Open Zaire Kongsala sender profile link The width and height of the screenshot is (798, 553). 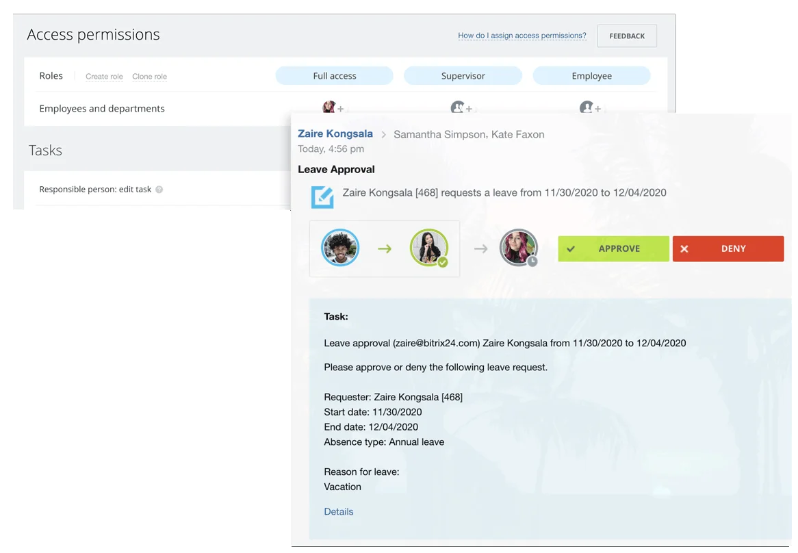(335, 133)
